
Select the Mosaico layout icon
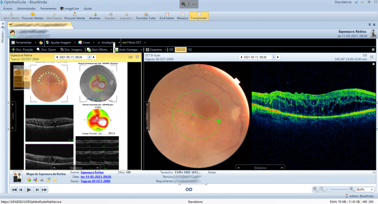(x=182, y=14)
